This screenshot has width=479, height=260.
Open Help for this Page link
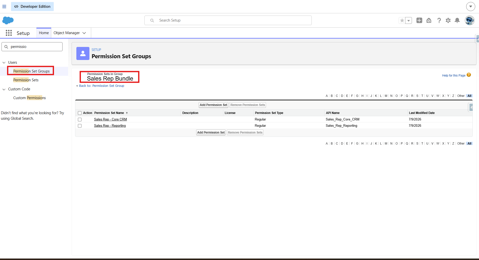click(x=454, y=76)
